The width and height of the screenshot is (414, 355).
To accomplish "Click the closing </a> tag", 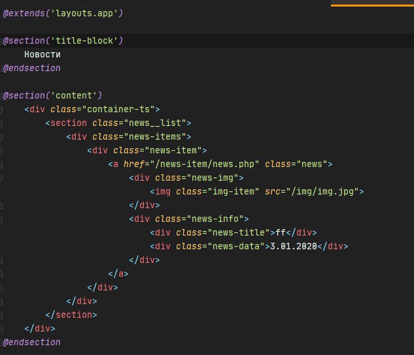I will tap(118, 273).
